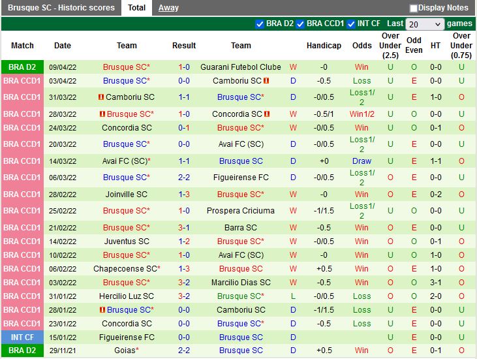The image size is (477, 359).
Task: Click red card icon beside Camboriu SC on 03/04/22
Action: (267, 81)
